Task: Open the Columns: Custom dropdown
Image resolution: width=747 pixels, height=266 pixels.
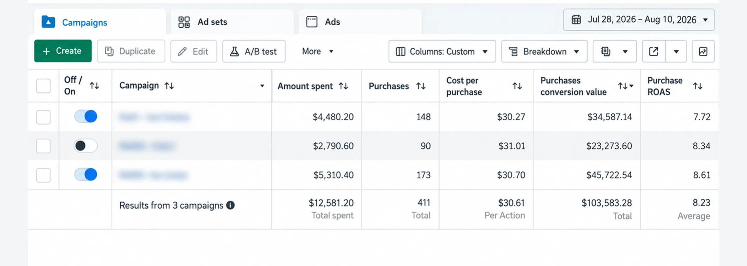Action: click(442, 51)
